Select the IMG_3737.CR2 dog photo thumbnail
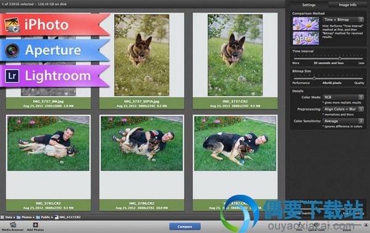This screenshot has height=233, width=370. (x=235, y=55)
